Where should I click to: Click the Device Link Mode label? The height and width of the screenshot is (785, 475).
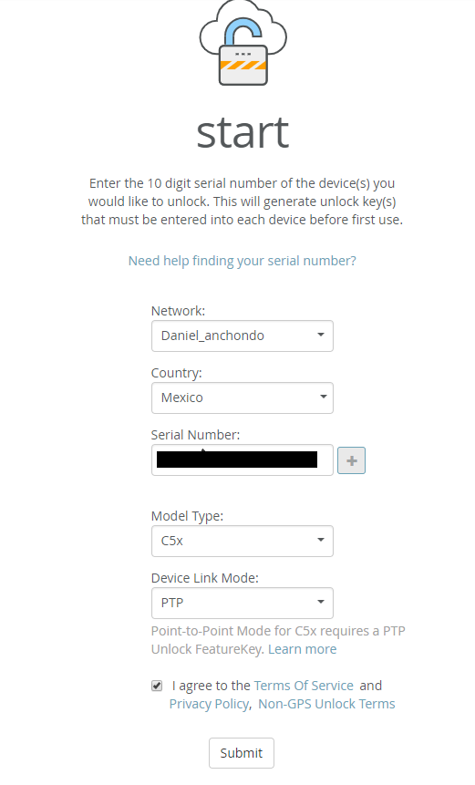(x=205, y=578)
